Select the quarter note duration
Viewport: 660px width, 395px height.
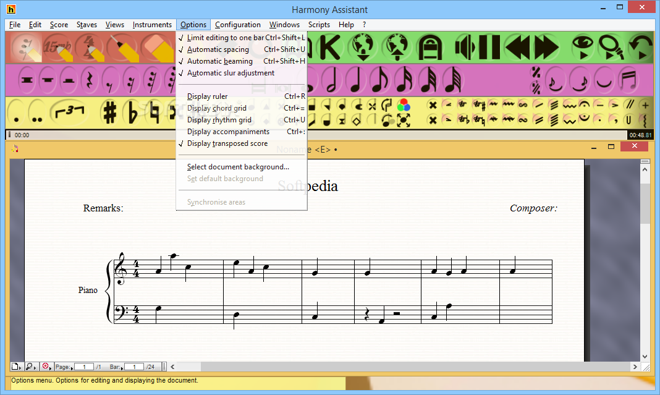356,80
